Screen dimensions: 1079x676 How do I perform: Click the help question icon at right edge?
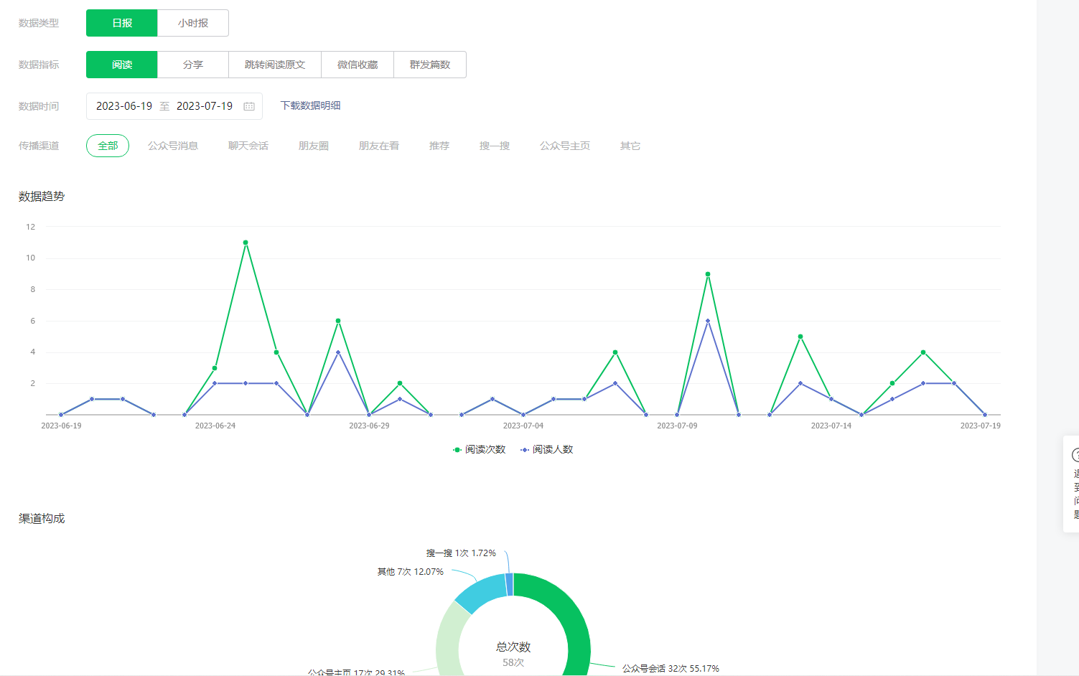pos(1075,455)
